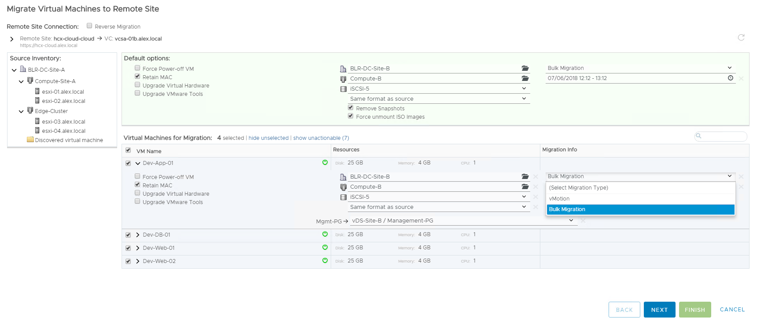Open folder browser for default BLR-DC-Site-B
This screenshot has height=325, width=757.
[525, 68]
